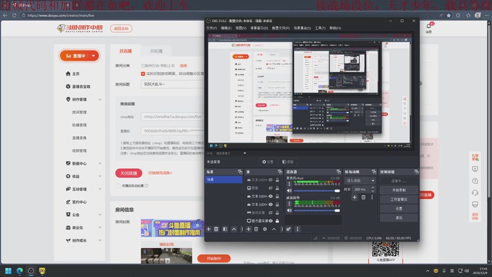Bookmark this page with the star icon
This screenshot has height=277, width=492.
coord(449,15)
